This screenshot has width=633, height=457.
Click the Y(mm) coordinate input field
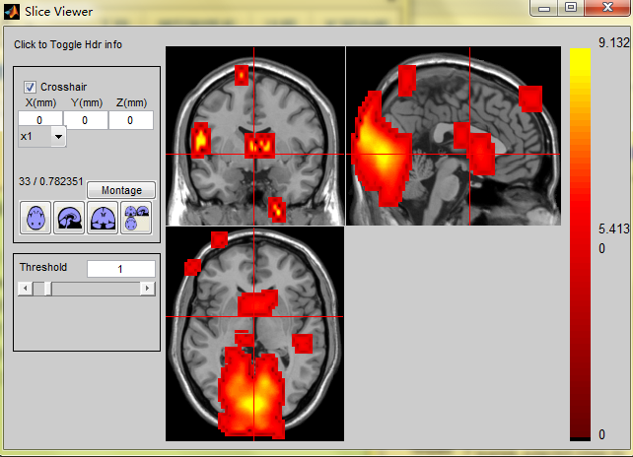(x=85, y=120)
